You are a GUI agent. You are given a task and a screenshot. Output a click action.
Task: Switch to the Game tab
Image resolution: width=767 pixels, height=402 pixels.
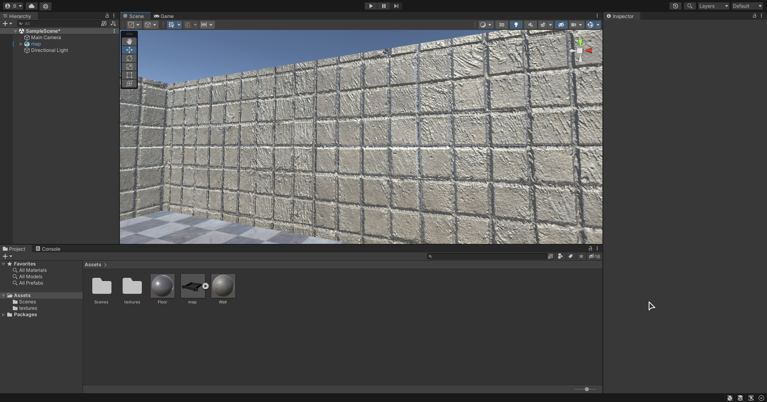point(164,16)
